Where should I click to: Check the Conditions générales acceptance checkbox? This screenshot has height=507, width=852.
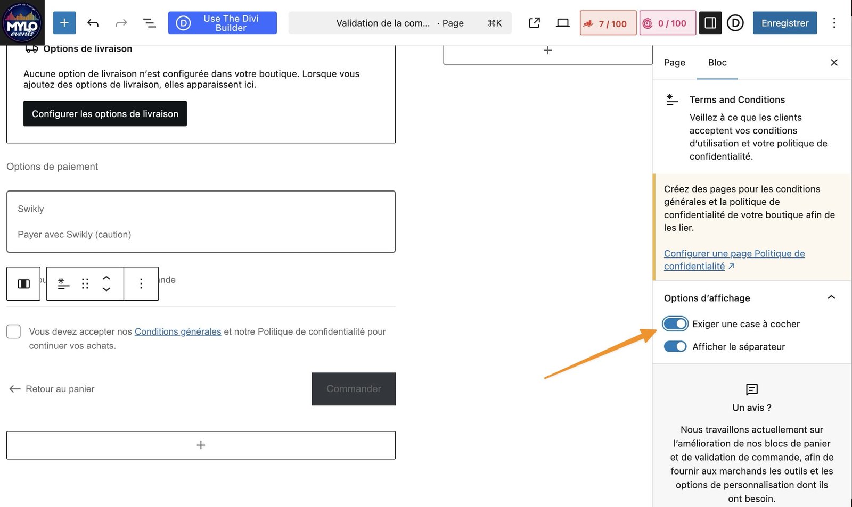coord(13,331)
